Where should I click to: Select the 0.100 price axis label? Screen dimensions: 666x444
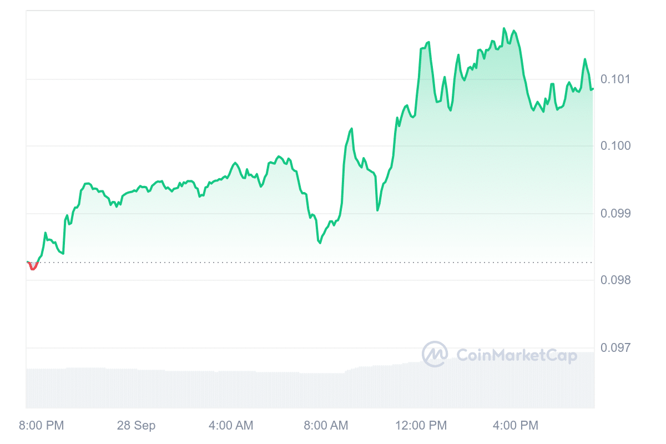click(615, 146)
